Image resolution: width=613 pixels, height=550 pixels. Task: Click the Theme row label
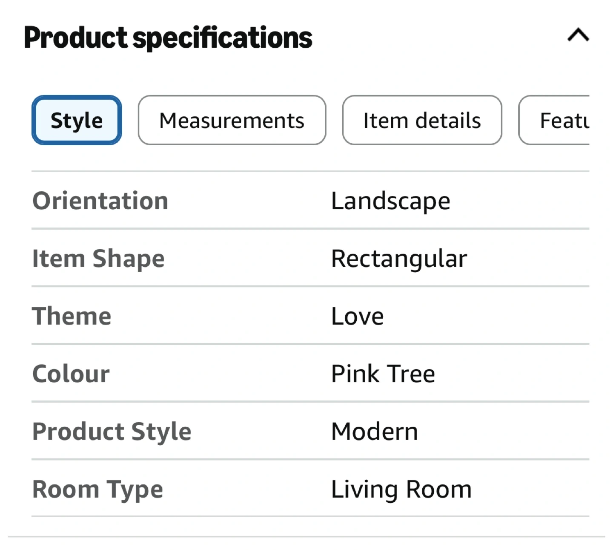pos(72,316)
